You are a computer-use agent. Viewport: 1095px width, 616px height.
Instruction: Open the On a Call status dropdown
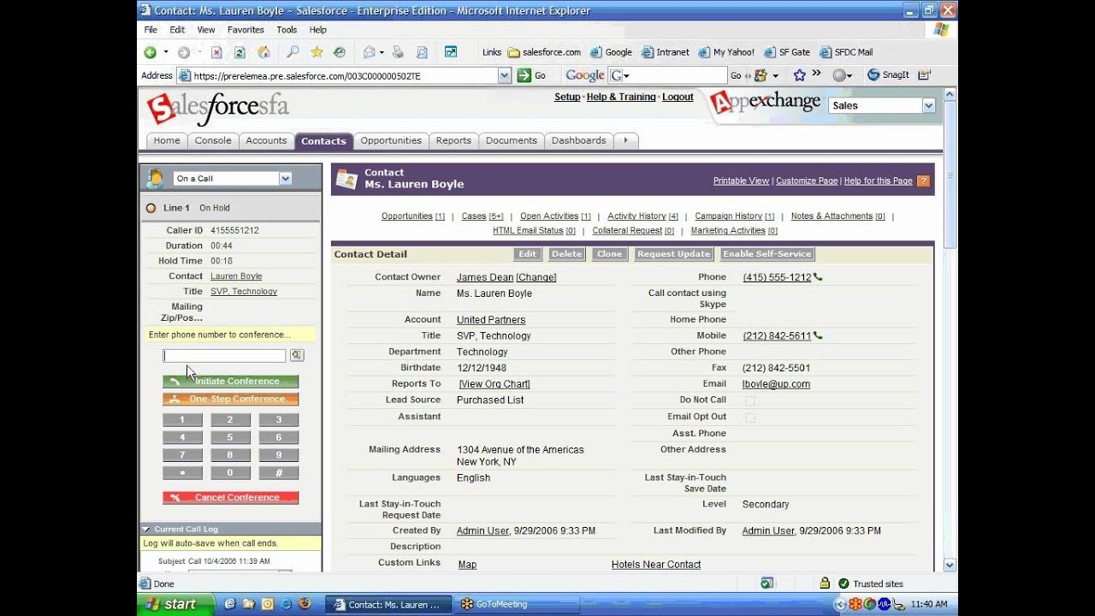click(x=285, y=179)
